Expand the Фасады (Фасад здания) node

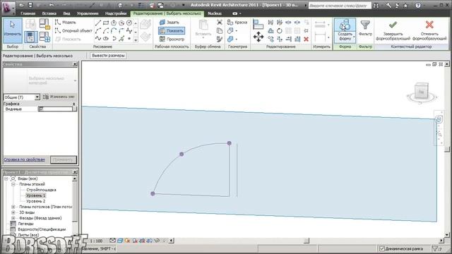[x=13, y=218]
